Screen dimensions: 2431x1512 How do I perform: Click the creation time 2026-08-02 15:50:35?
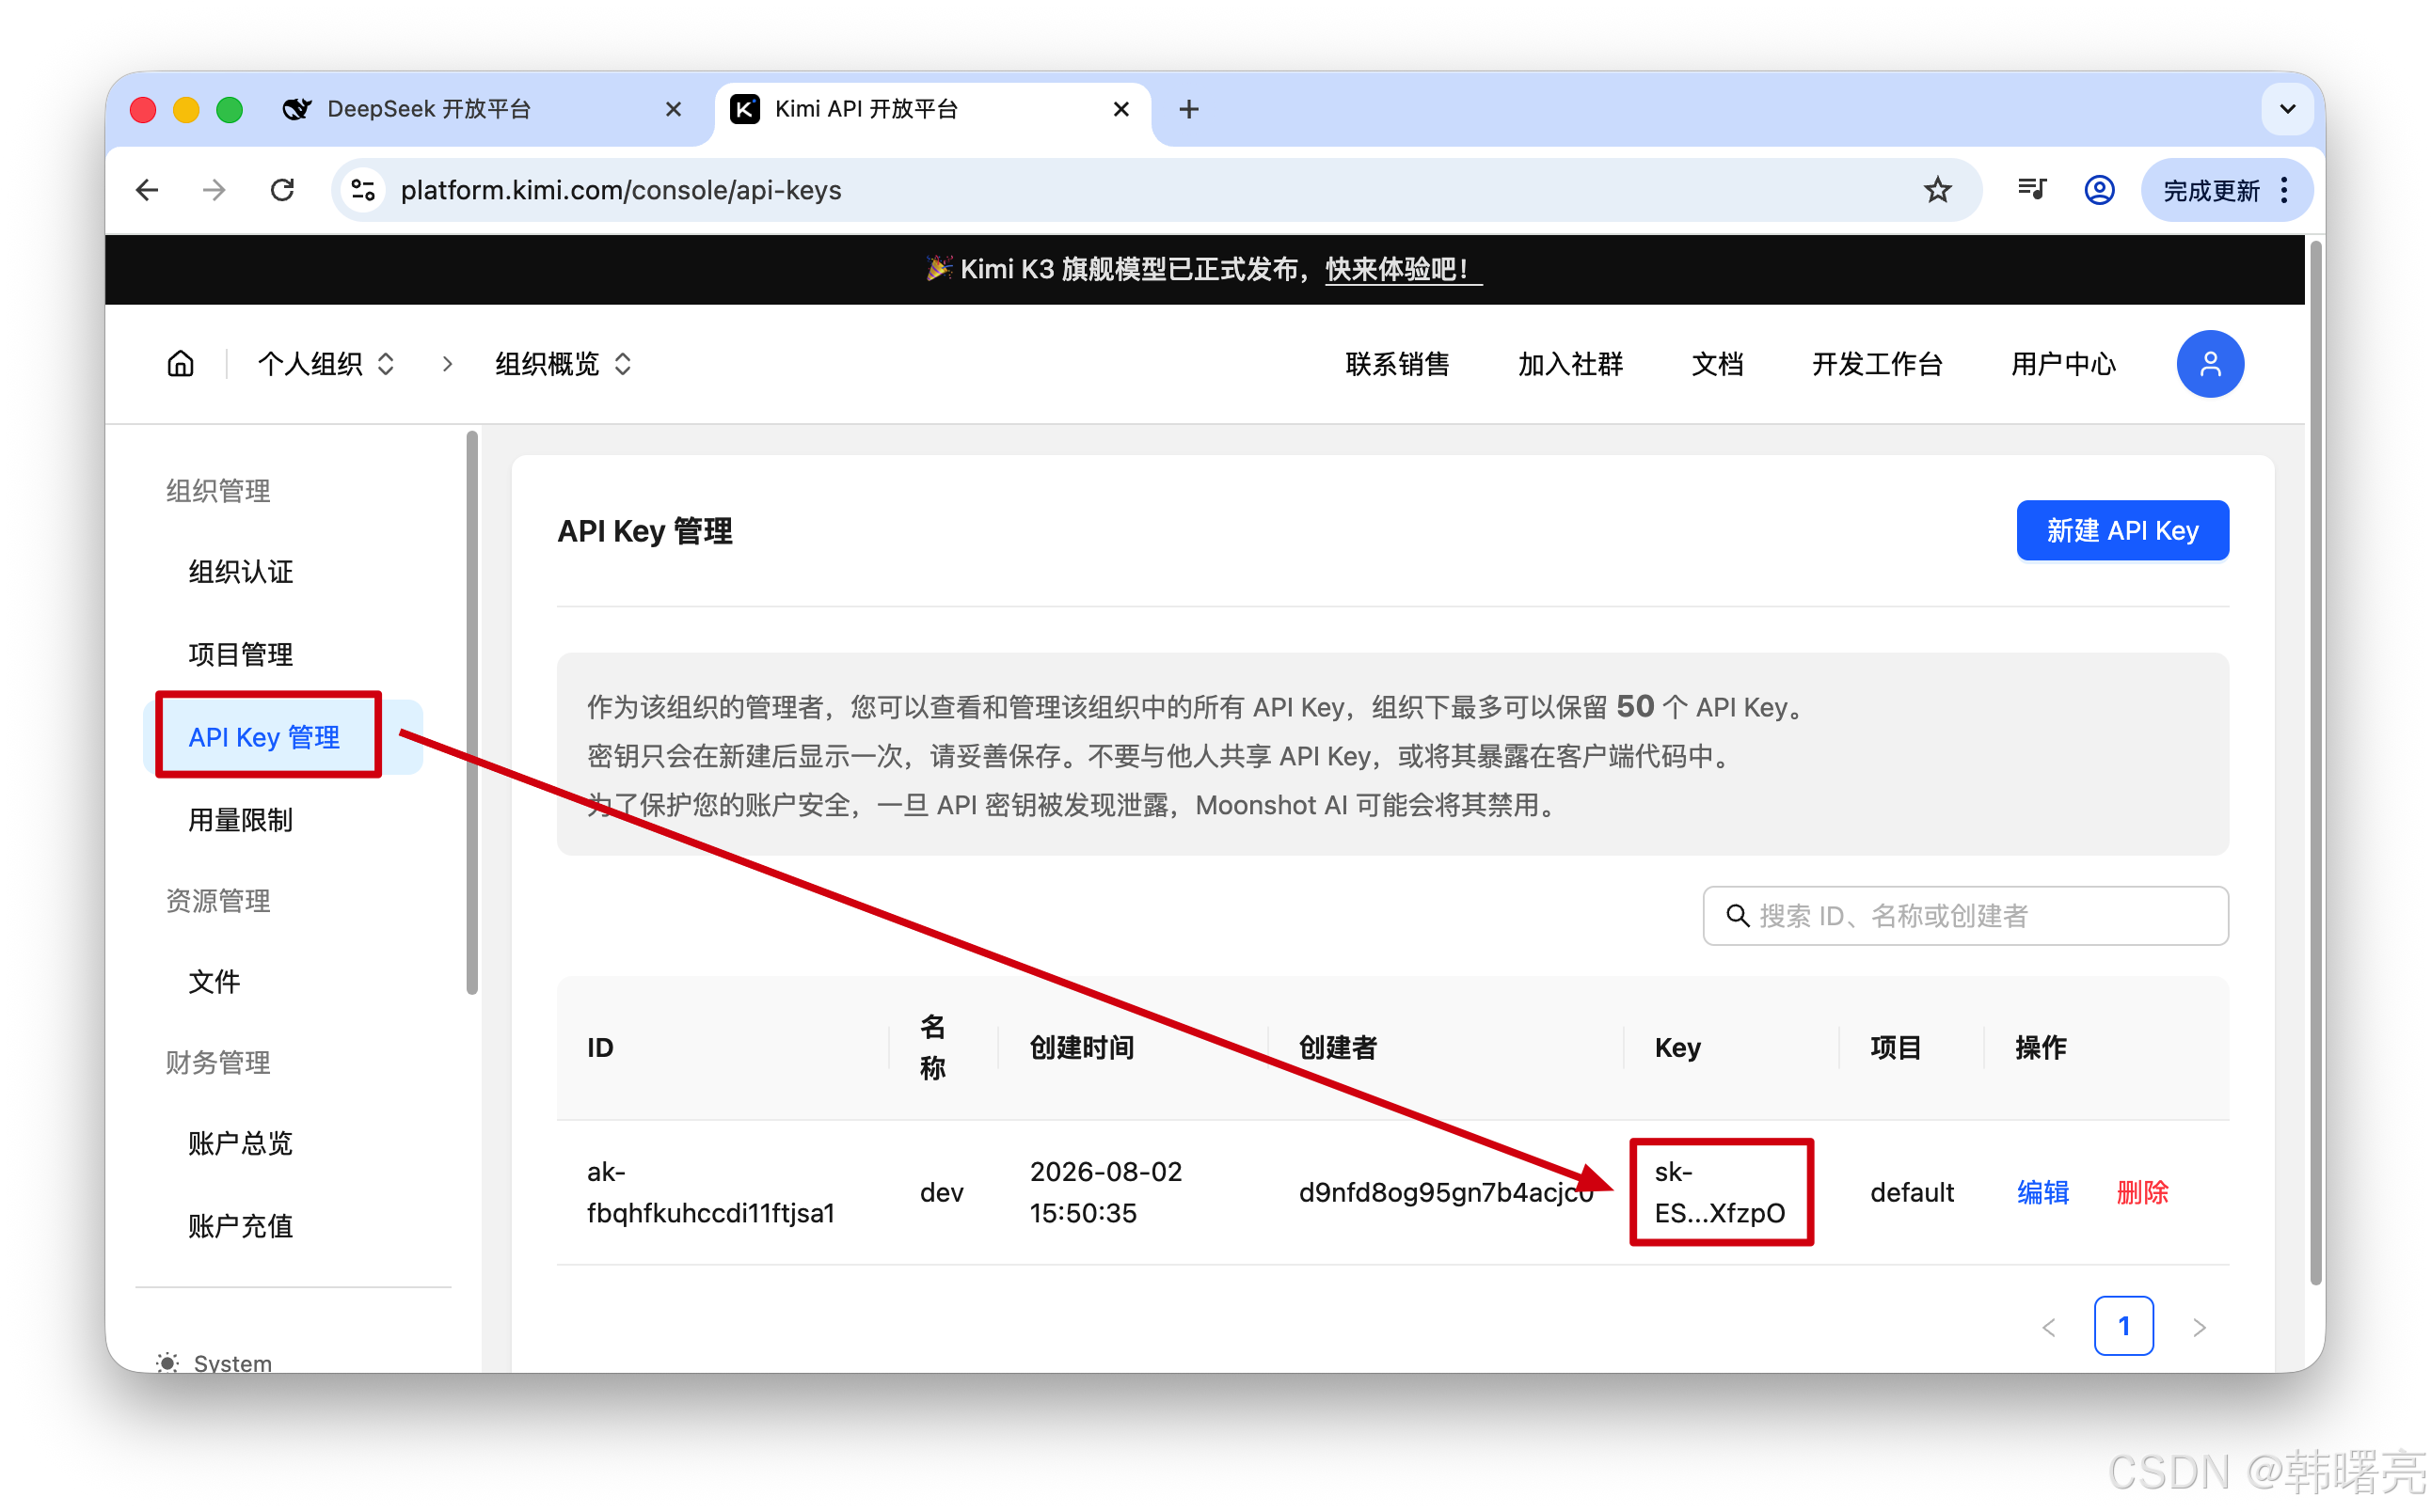tap(1105, 1192)
